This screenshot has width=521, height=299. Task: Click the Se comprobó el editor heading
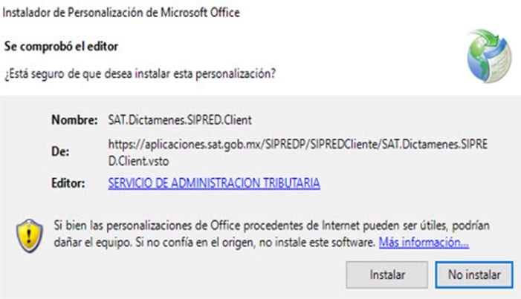61,47
